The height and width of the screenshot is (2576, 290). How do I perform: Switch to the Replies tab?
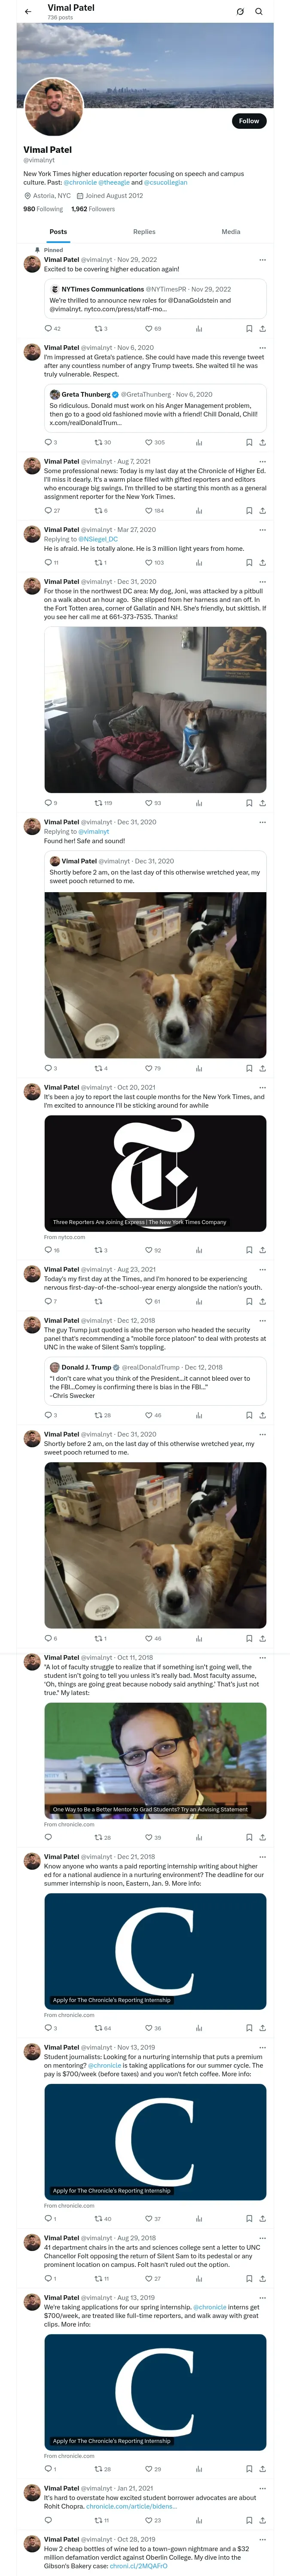(x=144, y=232)
